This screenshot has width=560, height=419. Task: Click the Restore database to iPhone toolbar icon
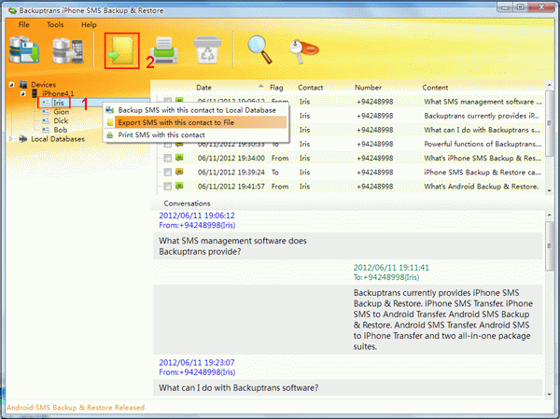(68, 50)
